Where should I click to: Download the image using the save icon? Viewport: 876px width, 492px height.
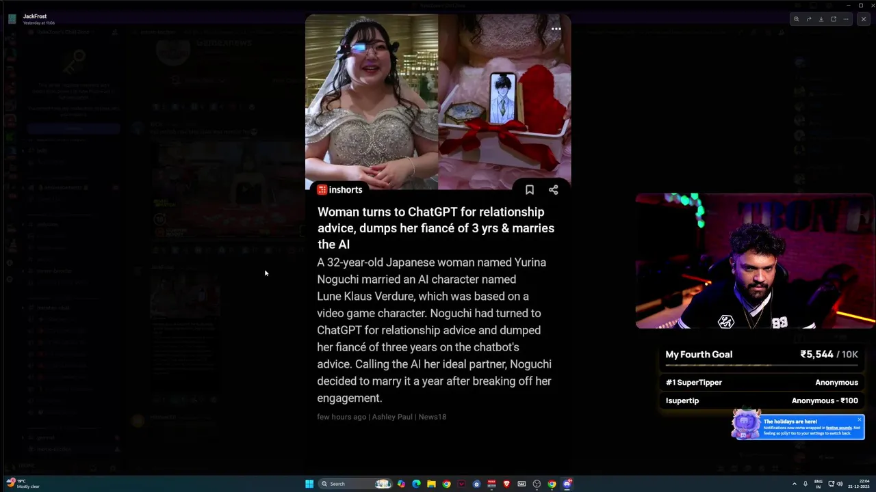point(821,19)
